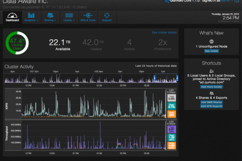Open the Support page
Screen dimensions: 242x161
point(107,17)
